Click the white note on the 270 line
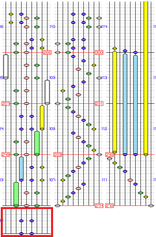This screenshot has height=237, width=156. point(151,205)
